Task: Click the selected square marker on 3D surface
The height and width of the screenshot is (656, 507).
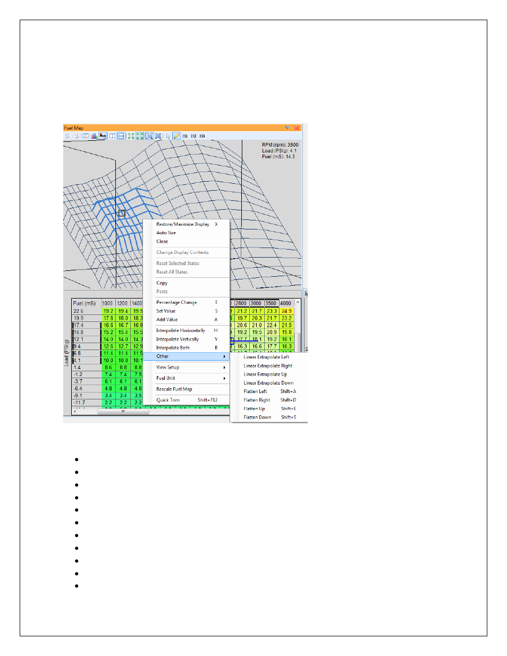Action: 122,214
